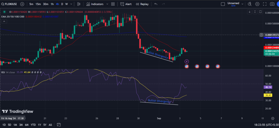This screenshot has width=279, height=128.
Task: Click the second US flag economic event
Action: click(197, 66)
